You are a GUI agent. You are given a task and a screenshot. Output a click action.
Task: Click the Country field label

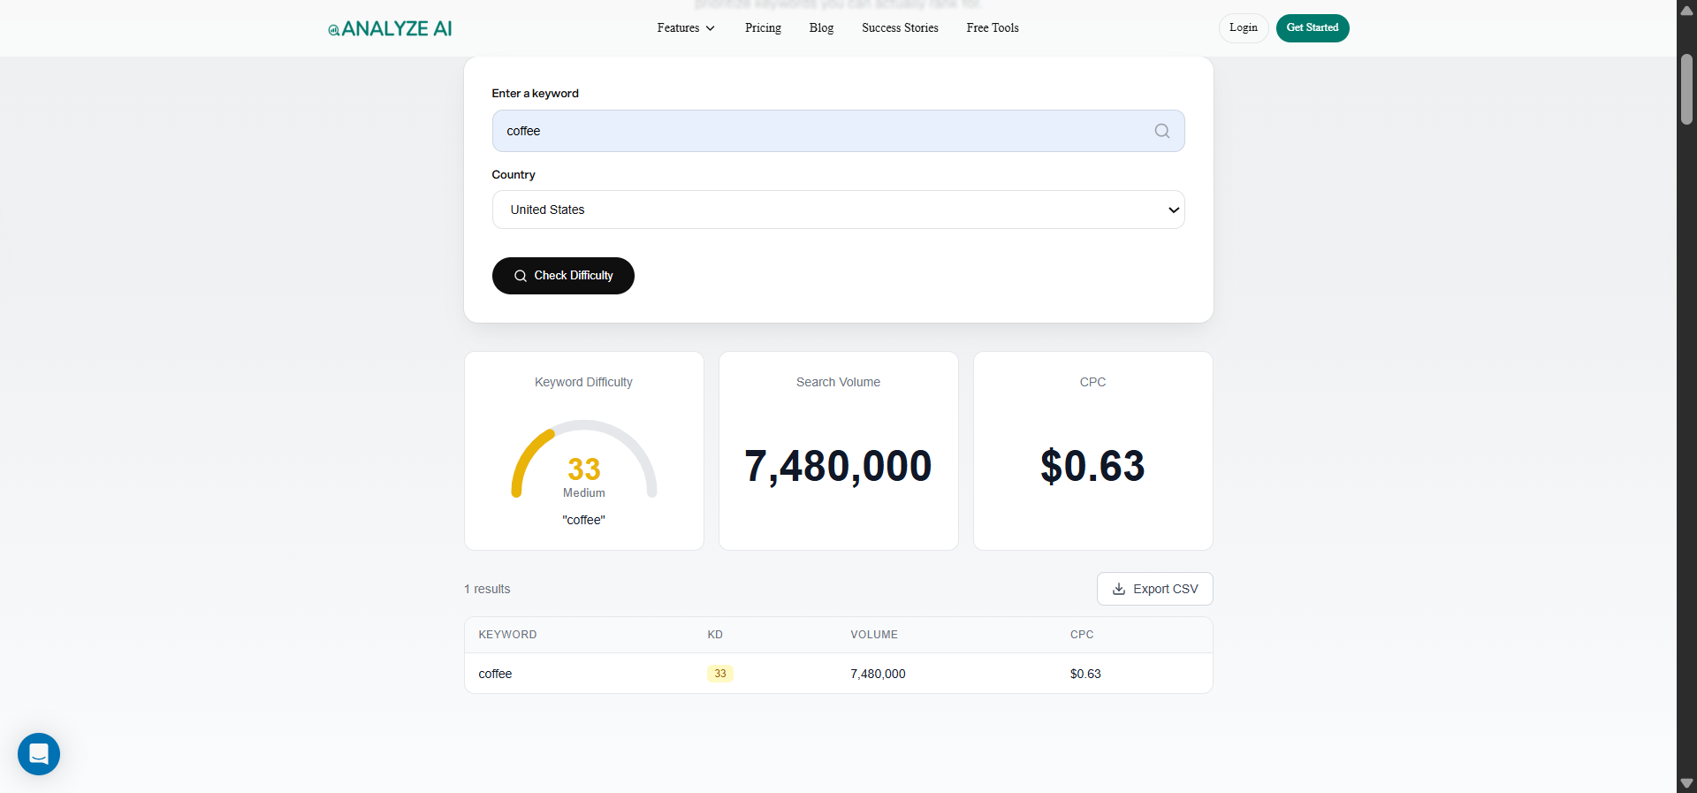point(514,174)
